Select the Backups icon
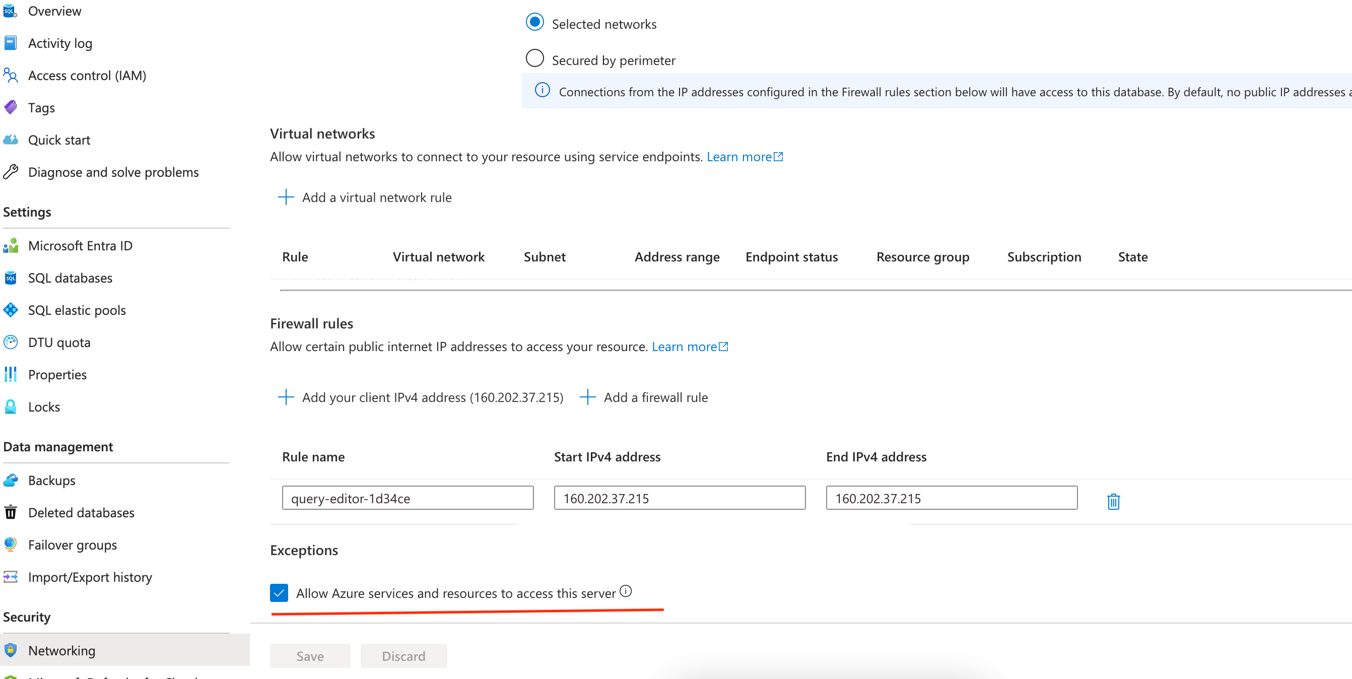1352x679 pixels. 11,480
